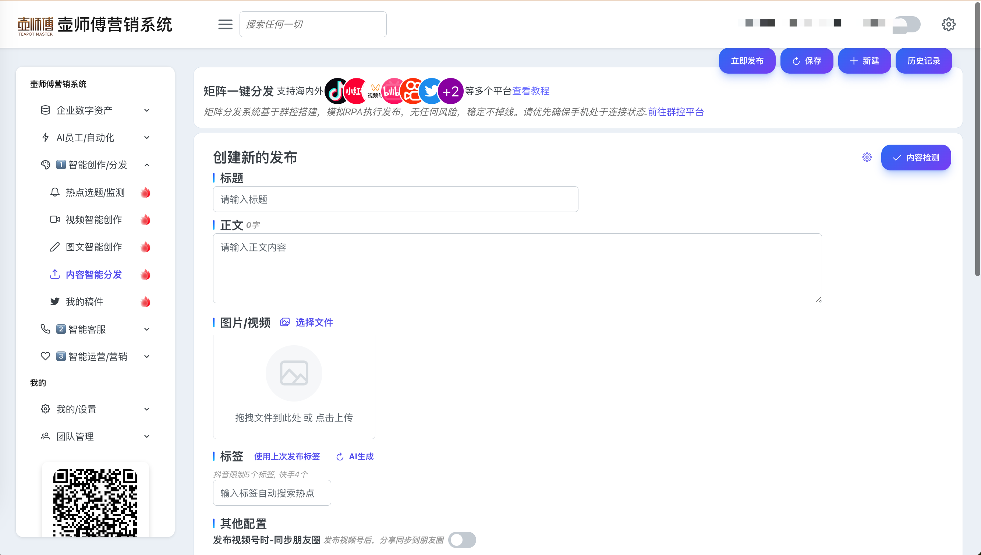Click the hamburger menu icon
The height and width of the screenshot is (555, 981).
tap(225, 24)
